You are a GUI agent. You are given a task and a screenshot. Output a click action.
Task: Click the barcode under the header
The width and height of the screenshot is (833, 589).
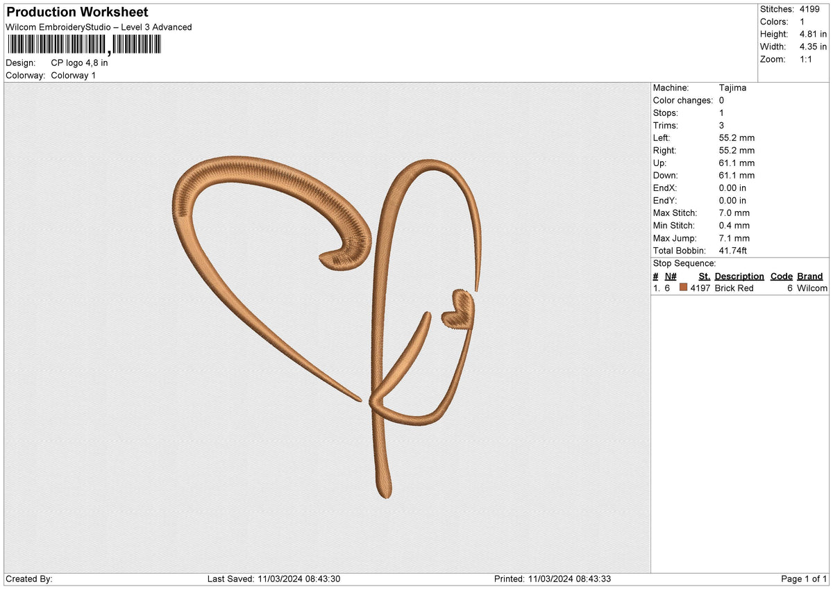tap(84, 46)
